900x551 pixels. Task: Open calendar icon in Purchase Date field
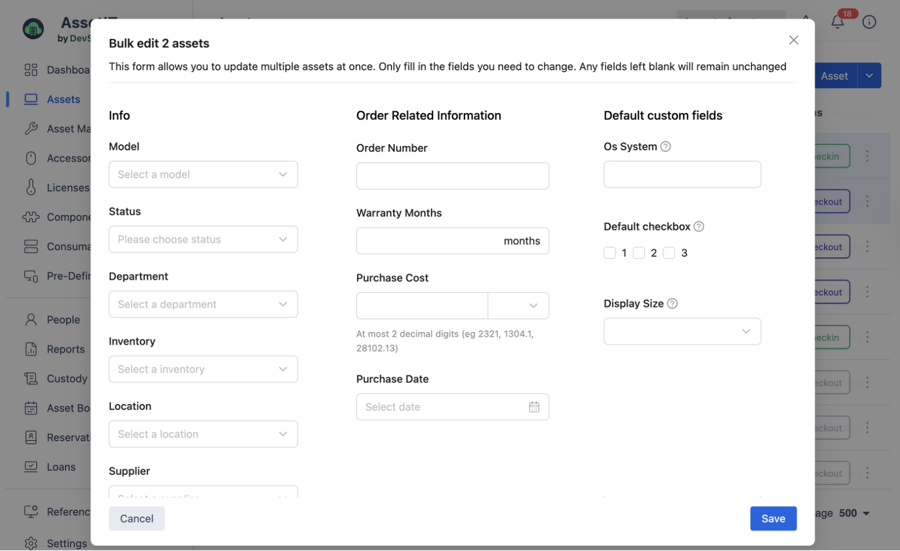pos(534,407)
